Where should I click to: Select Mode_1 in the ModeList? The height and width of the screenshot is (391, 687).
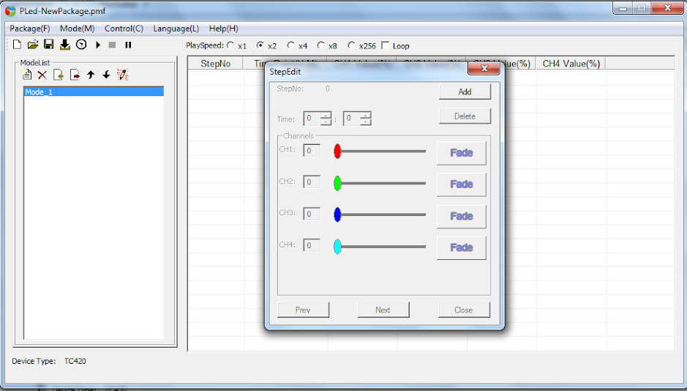point(94,92)
